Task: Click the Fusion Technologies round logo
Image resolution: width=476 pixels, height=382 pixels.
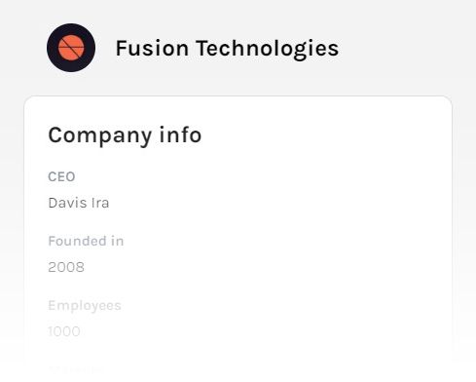Action: point(71,48)
